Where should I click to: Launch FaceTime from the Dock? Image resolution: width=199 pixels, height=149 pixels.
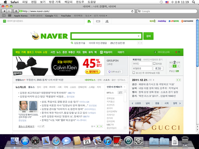66,141
